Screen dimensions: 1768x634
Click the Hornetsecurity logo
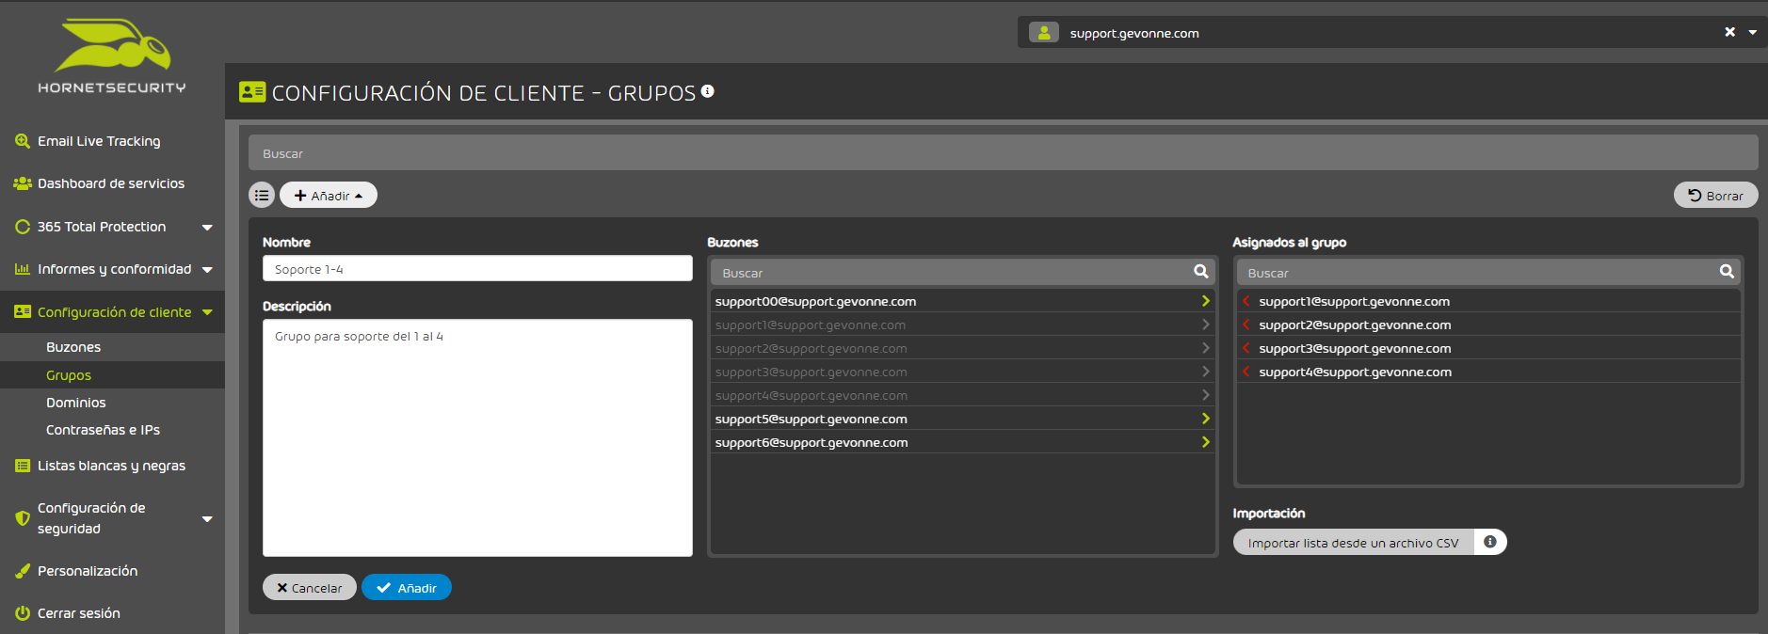(x=112, y=56)
